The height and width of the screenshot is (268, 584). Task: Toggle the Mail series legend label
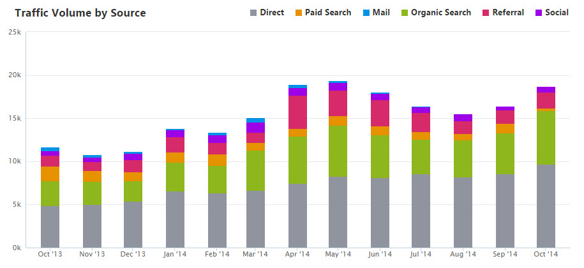pyautogui.click(x=382, y=13)
